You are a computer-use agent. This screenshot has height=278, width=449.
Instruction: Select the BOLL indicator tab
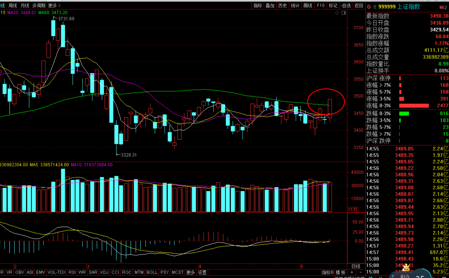point(152,272)
